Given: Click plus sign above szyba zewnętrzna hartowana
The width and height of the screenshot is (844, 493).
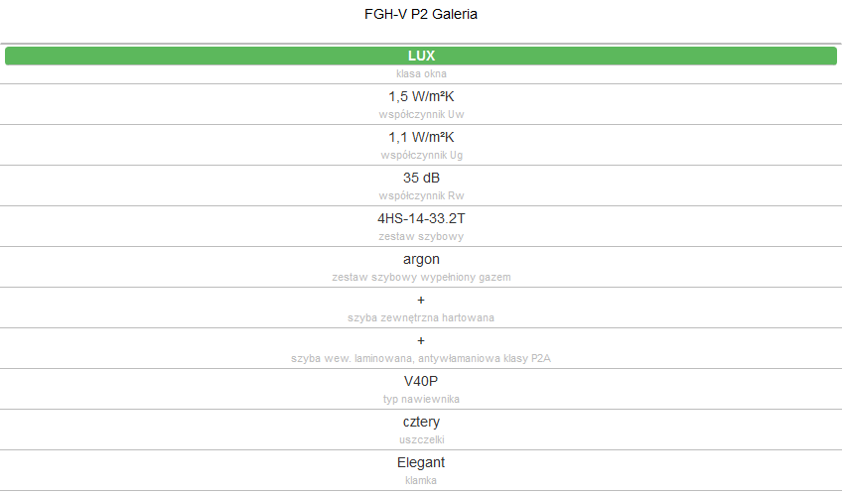Looking at the screenshot, I should point(421,300).
